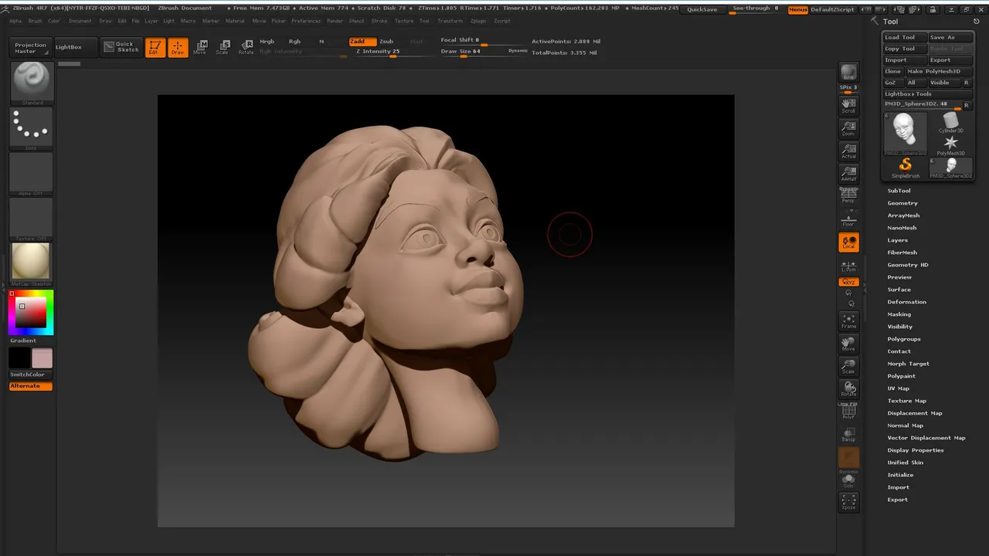Toggle the Floor grid
This screenshot has height=556, width=989.
tap(848, 218)
